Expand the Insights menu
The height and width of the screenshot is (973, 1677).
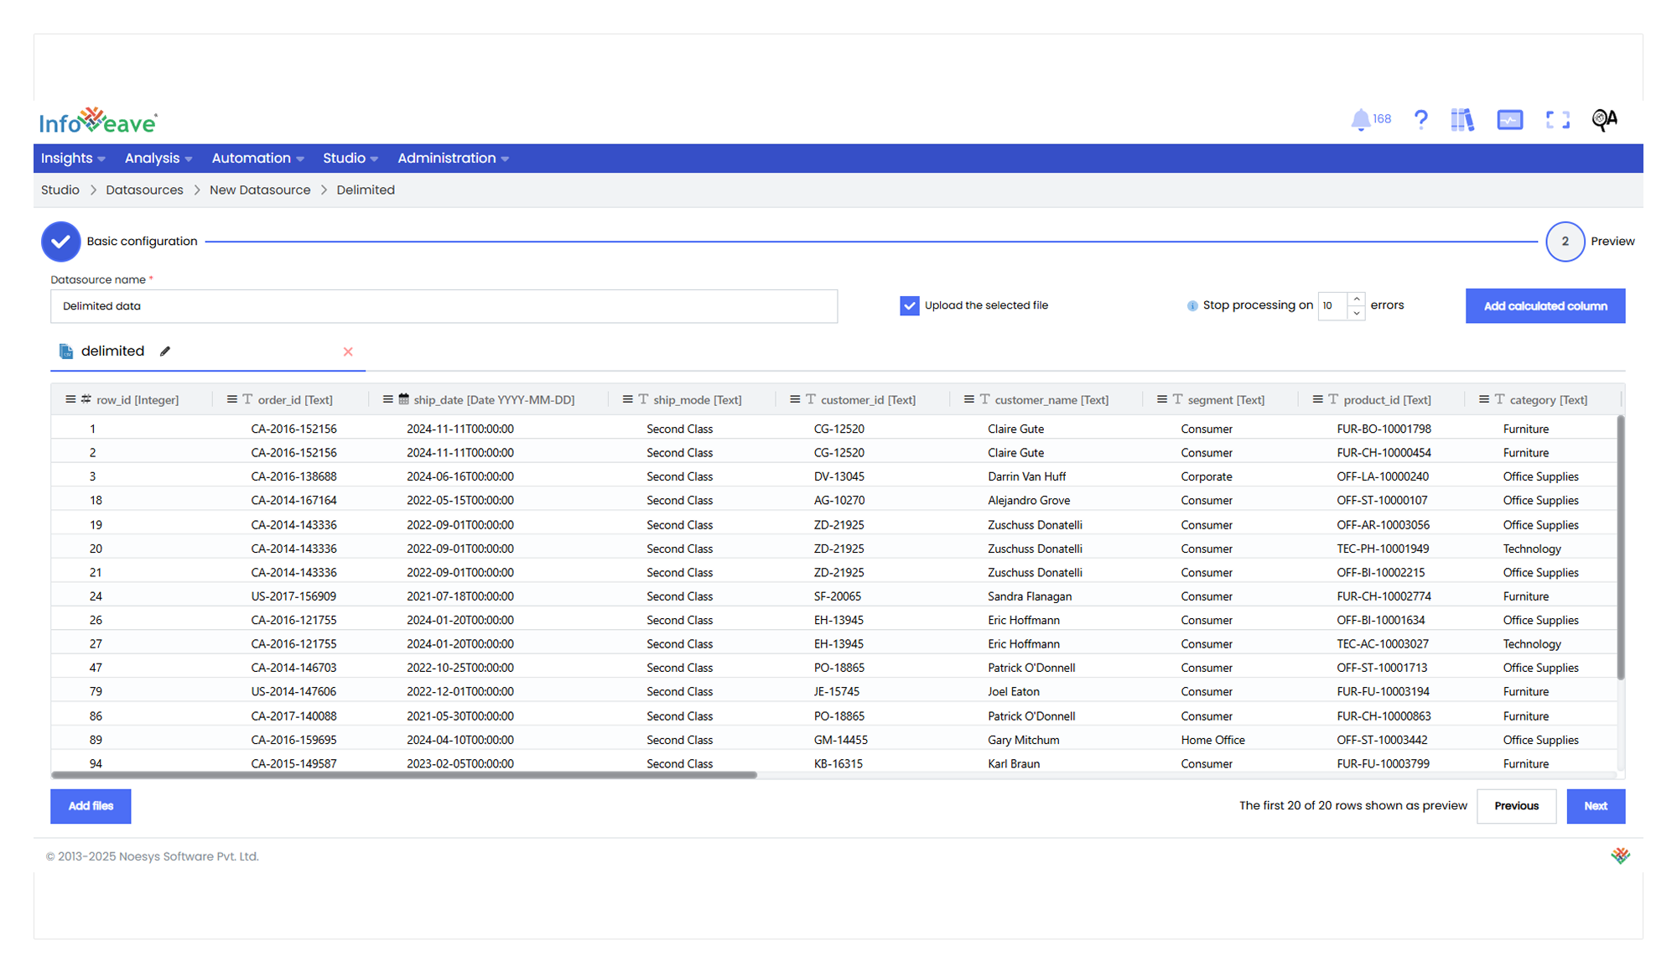click(x=73, y=159)
